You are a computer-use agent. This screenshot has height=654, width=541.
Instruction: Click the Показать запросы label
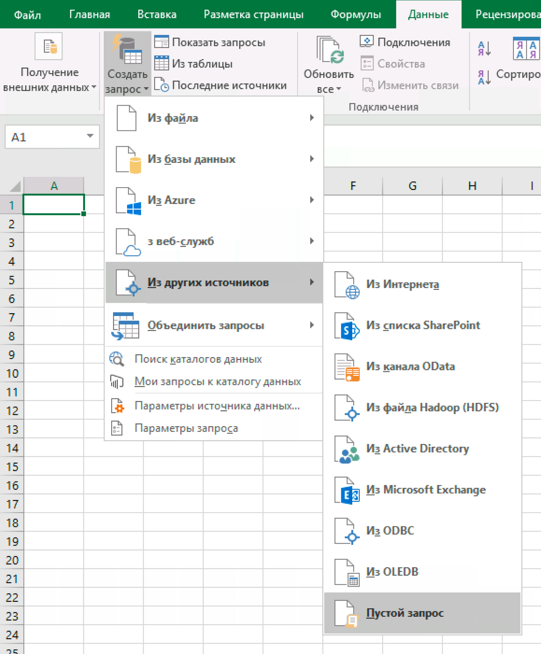[219, 42]
